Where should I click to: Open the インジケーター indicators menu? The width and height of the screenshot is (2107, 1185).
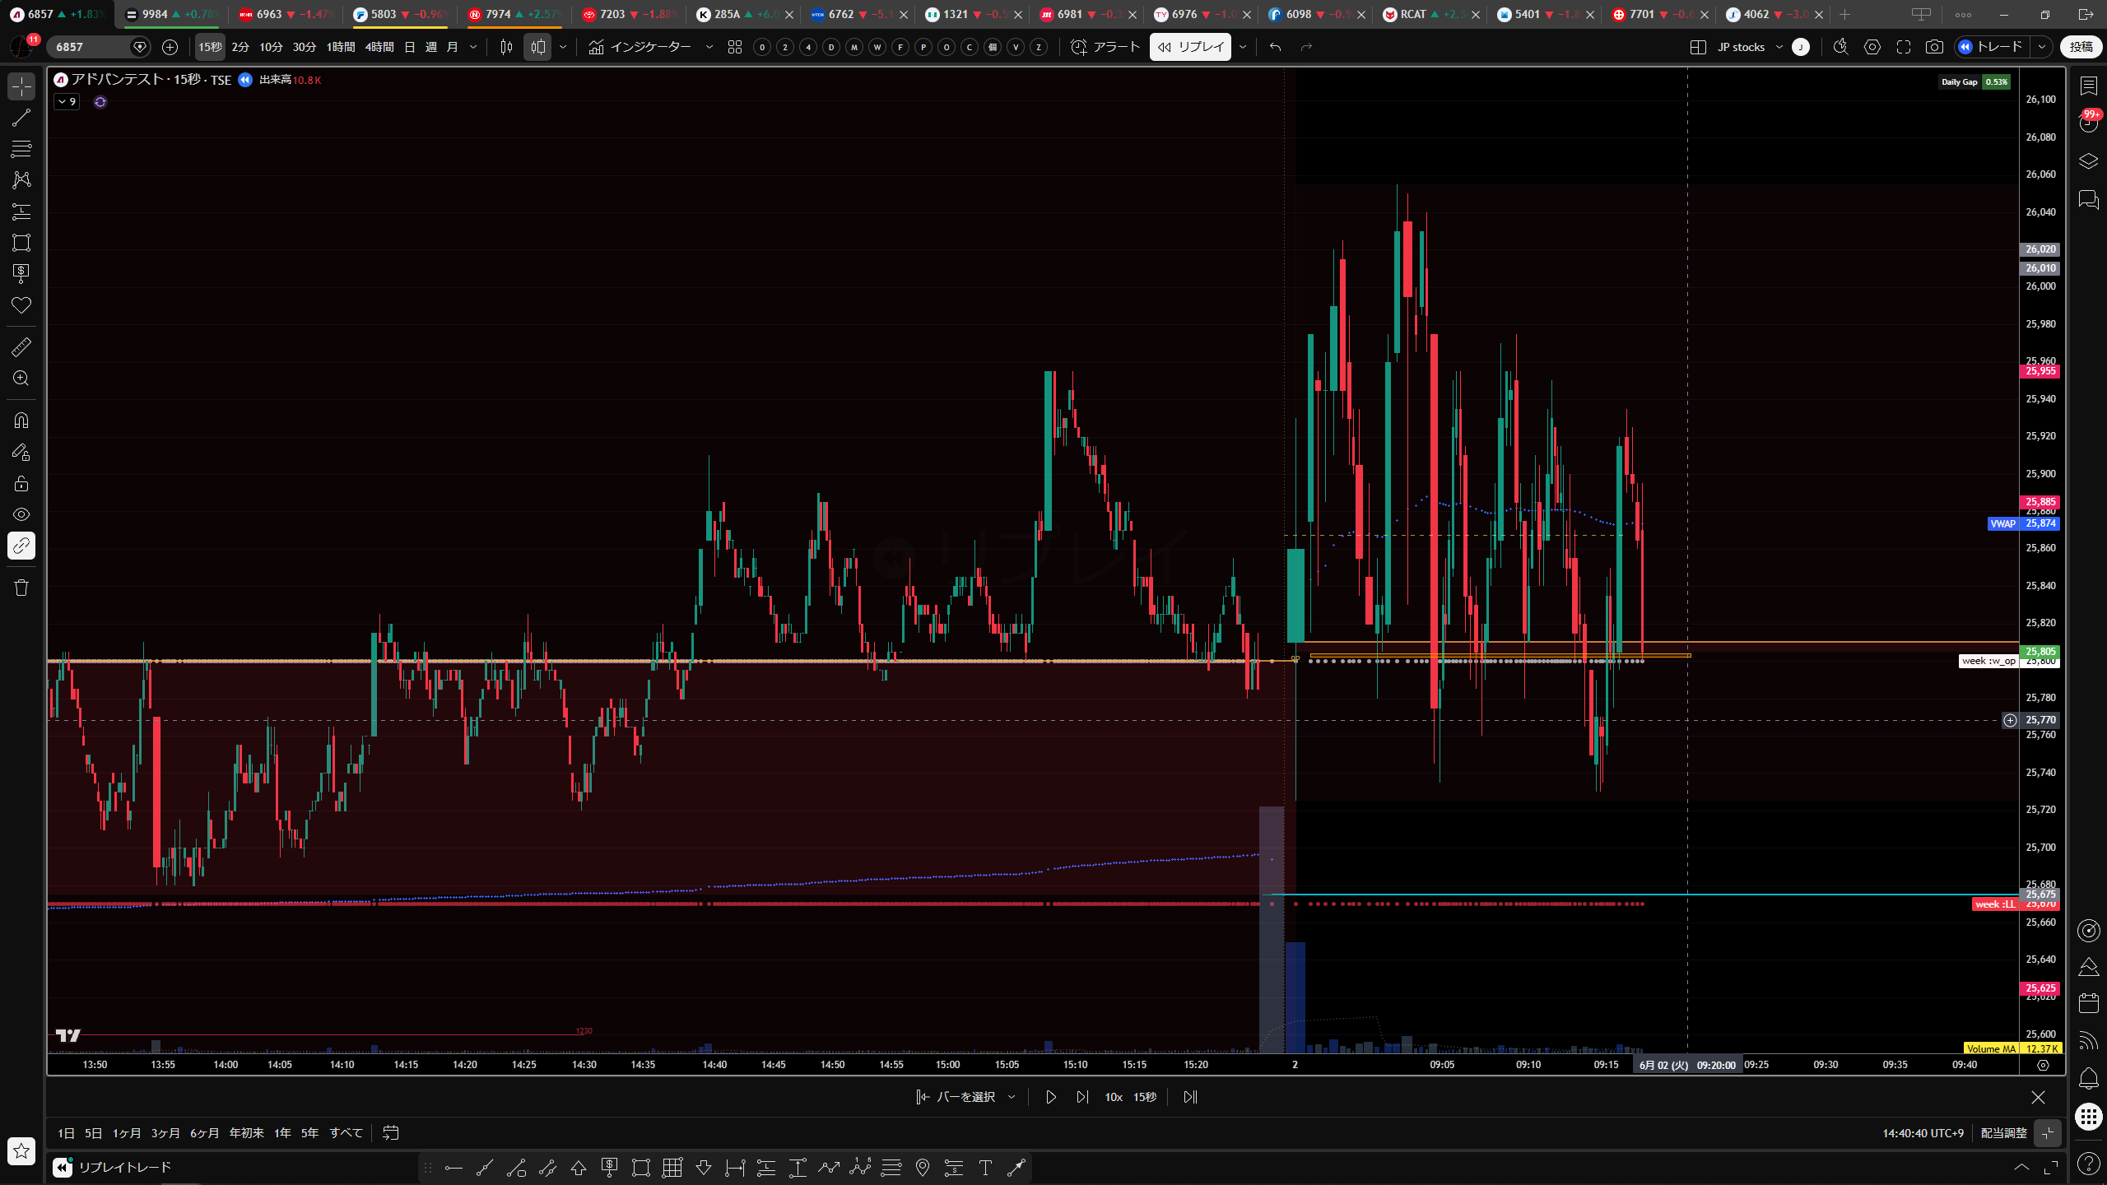coord(650,47)
